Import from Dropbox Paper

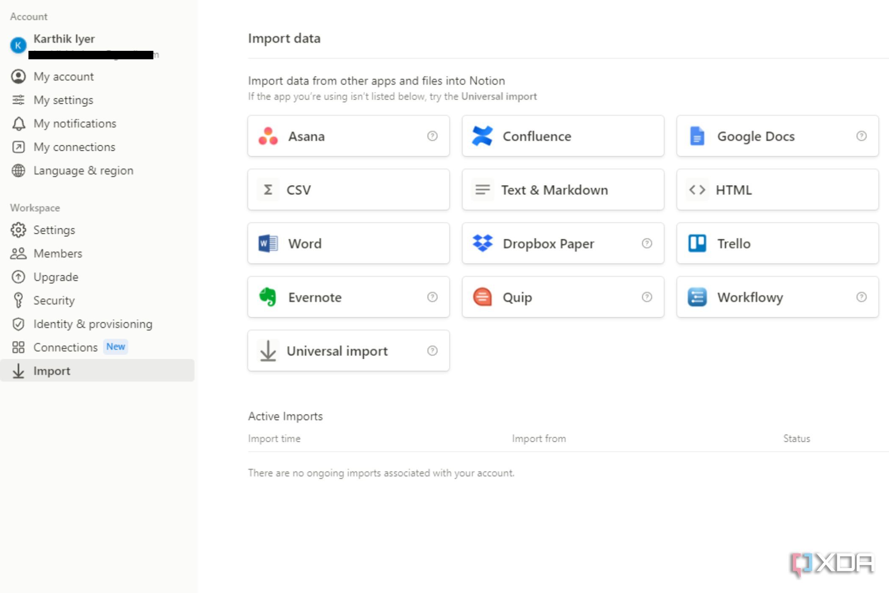[563, 243]
